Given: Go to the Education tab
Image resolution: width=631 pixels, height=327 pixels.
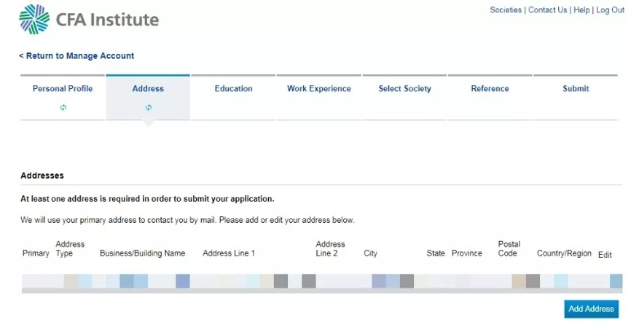Looking at the screenshot, I should (x=233, y=89).
